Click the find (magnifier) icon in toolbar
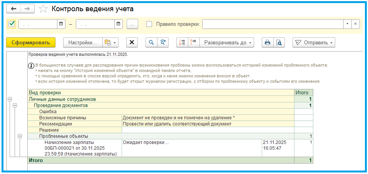The image size is (368, 174). (x=151, y=42)
